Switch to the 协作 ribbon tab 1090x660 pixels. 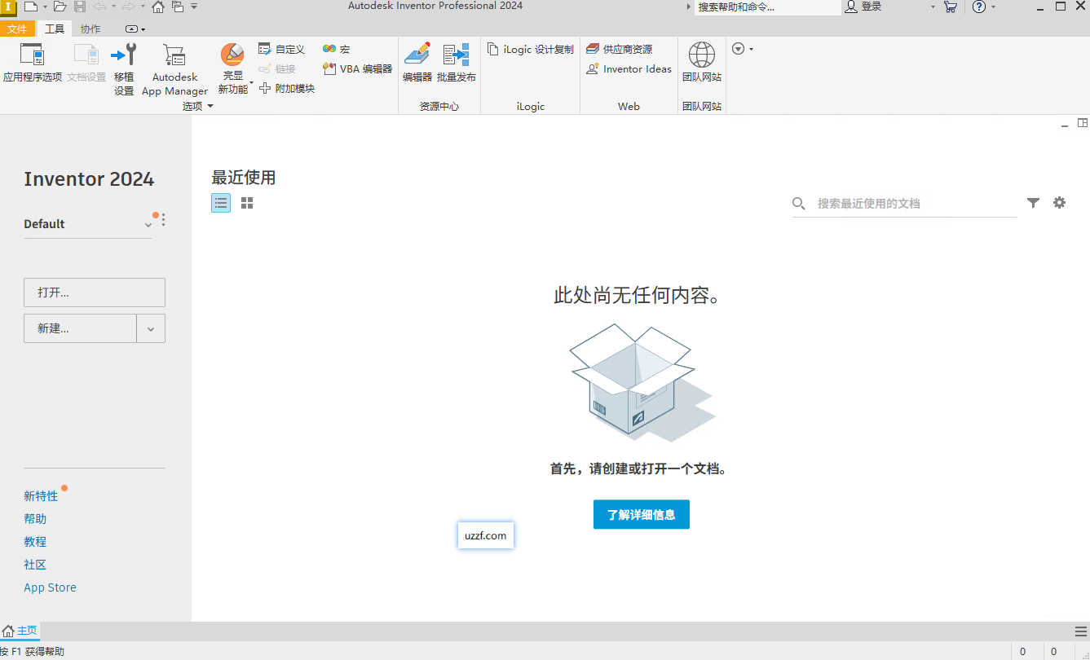click(90, 29)
